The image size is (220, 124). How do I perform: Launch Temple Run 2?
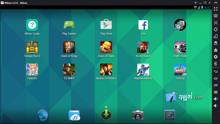32,47
